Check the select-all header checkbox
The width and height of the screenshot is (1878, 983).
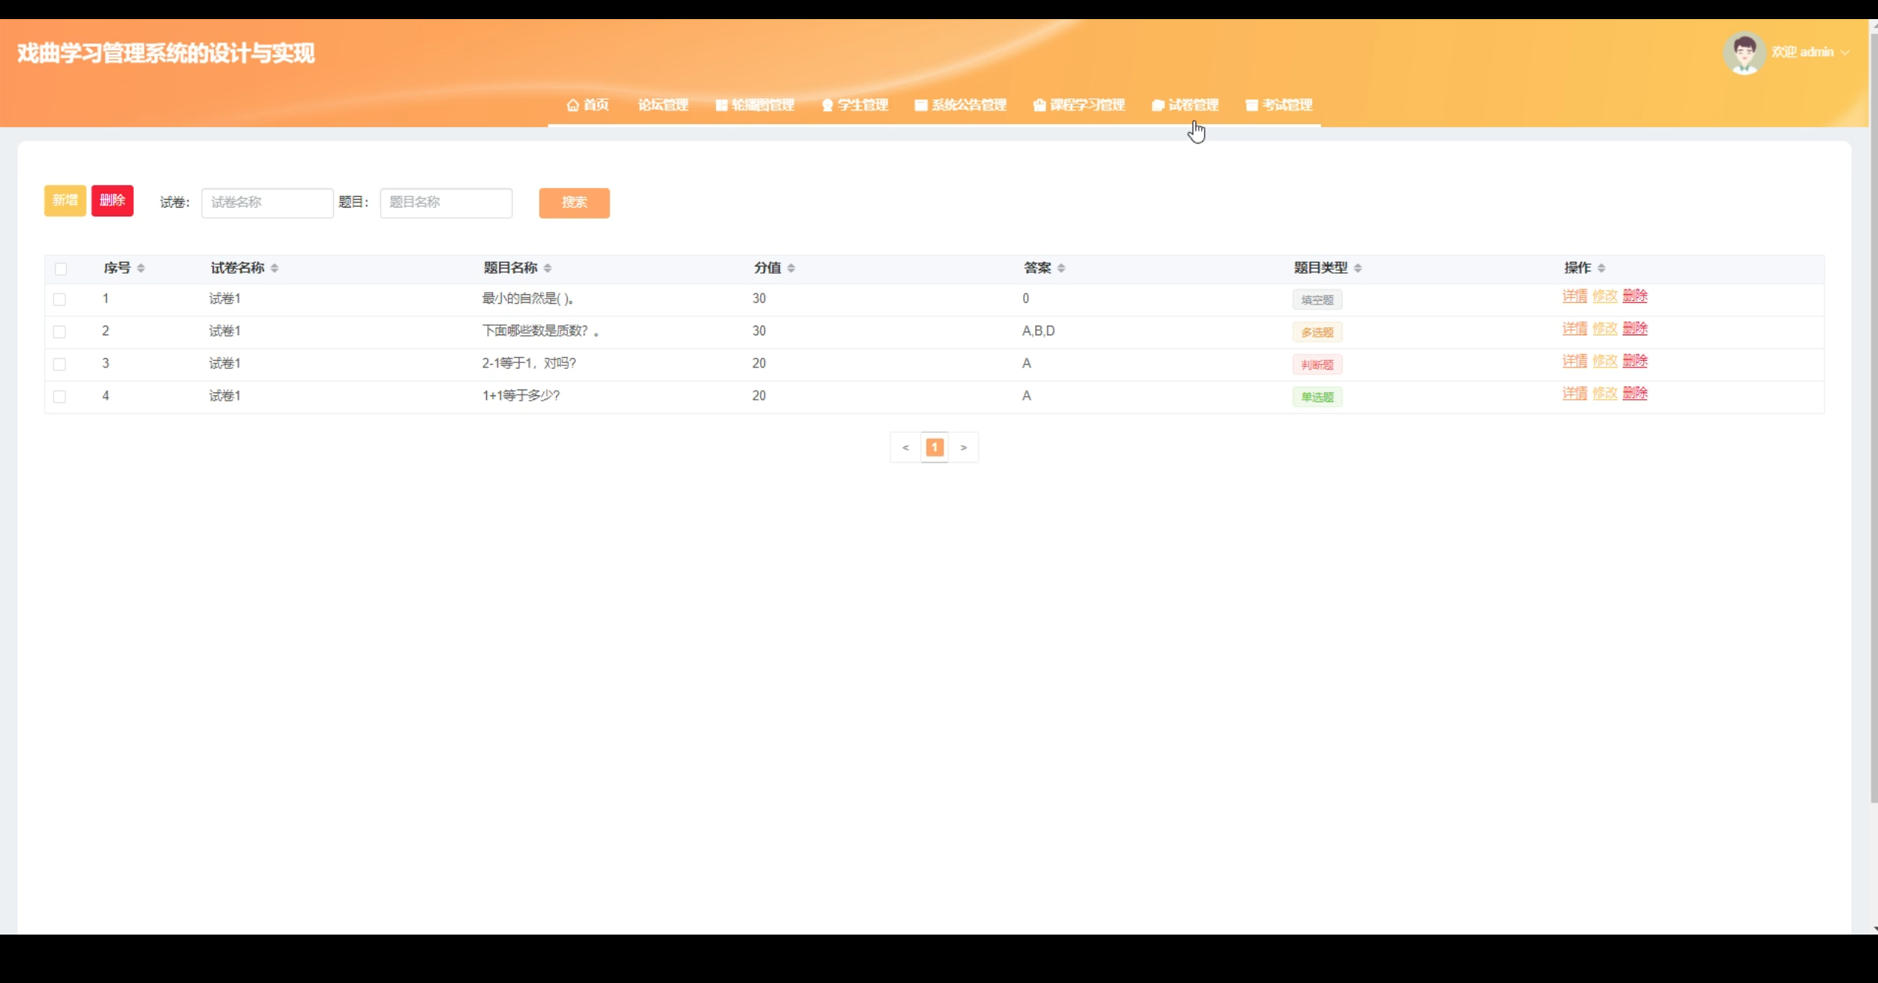click(x=61, y=268)
